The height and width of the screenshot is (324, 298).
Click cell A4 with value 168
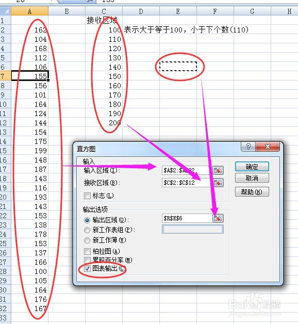(29, 48)
